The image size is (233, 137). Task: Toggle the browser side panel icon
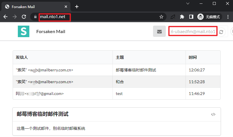[191, 17]
